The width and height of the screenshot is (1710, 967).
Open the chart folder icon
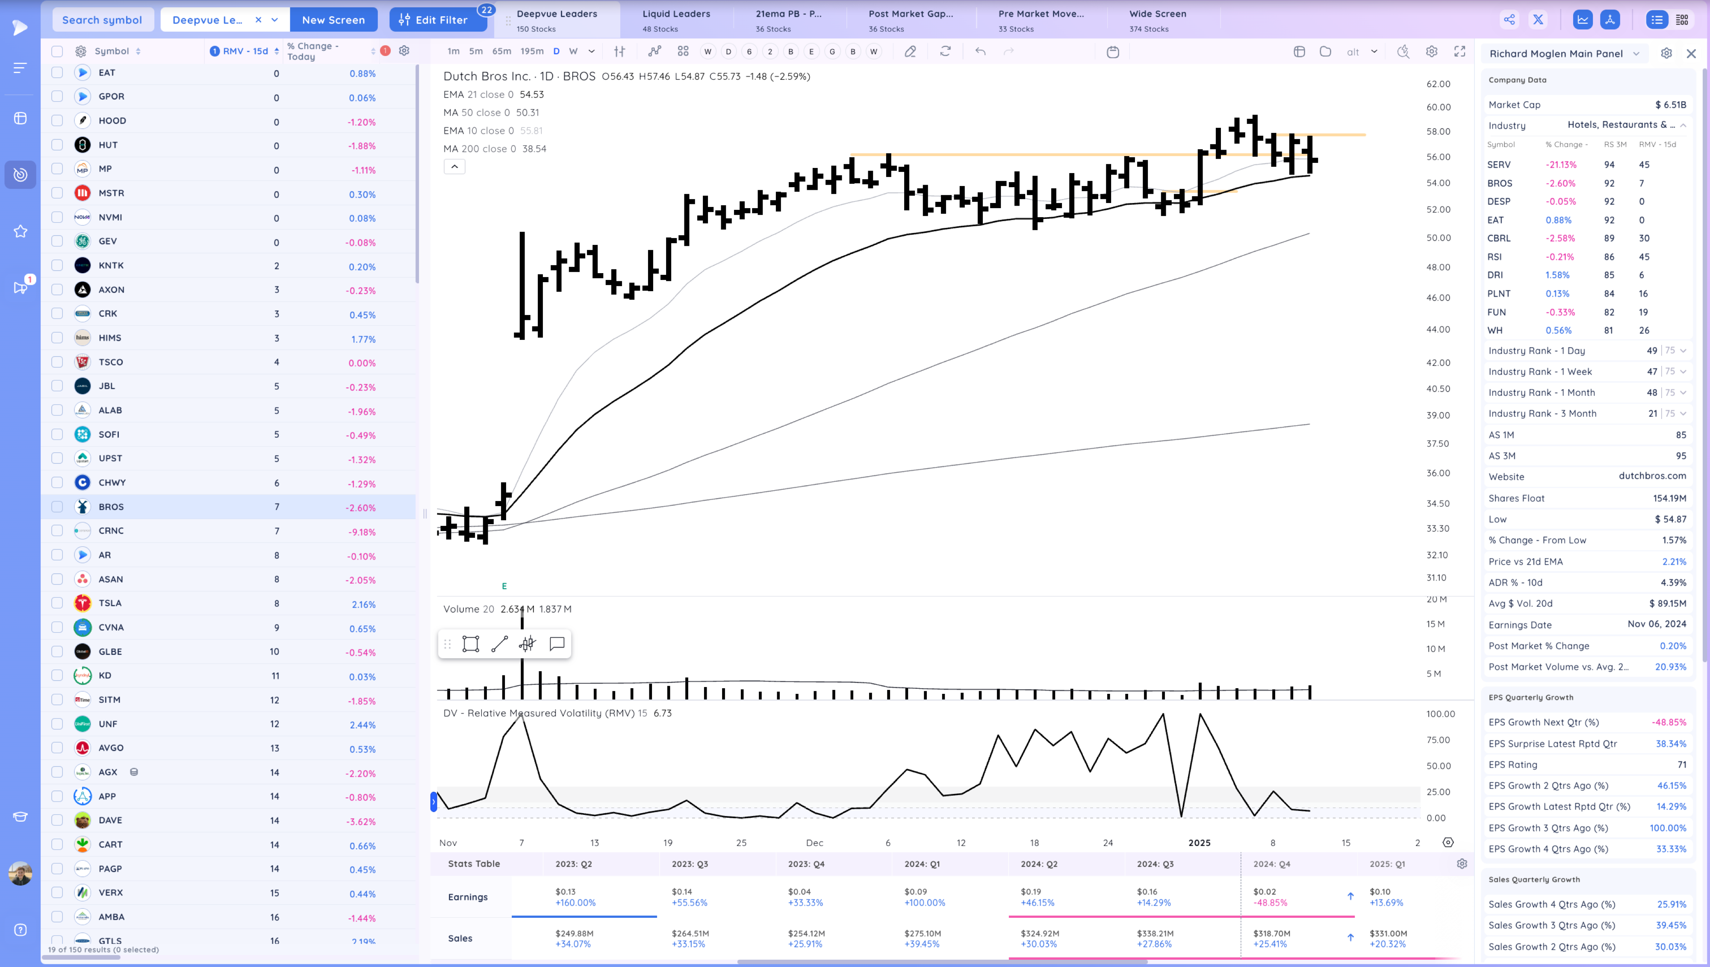tap(1326, 51)
